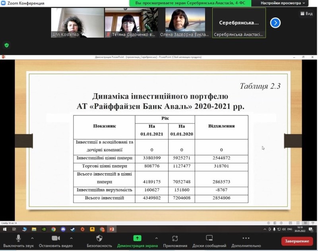Image resolution: width=318 pixels, height=251 pixels.
Task: Open clock showing 18:19 date panel
Action: click(300, 229)
